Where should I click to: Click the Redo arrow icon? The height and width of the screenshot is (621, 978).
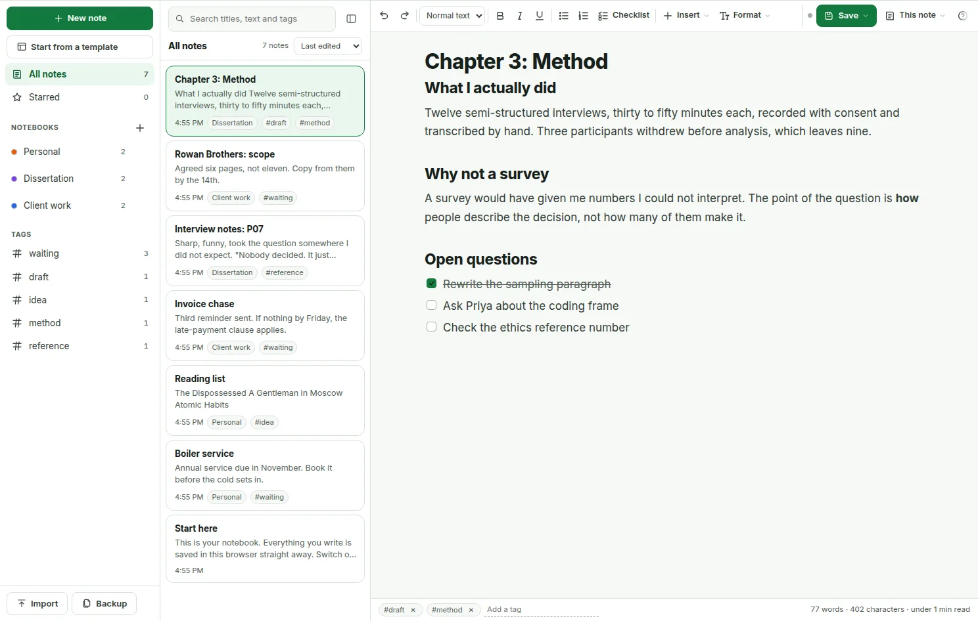[x=405, y=16]
